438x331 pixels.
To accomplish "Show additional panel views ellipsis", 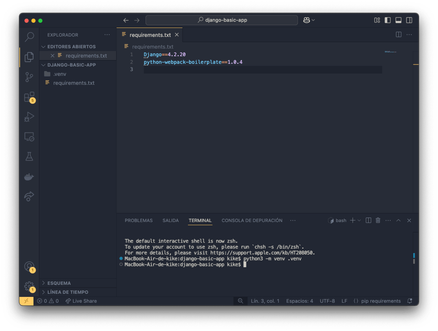I will click(293, 220).
